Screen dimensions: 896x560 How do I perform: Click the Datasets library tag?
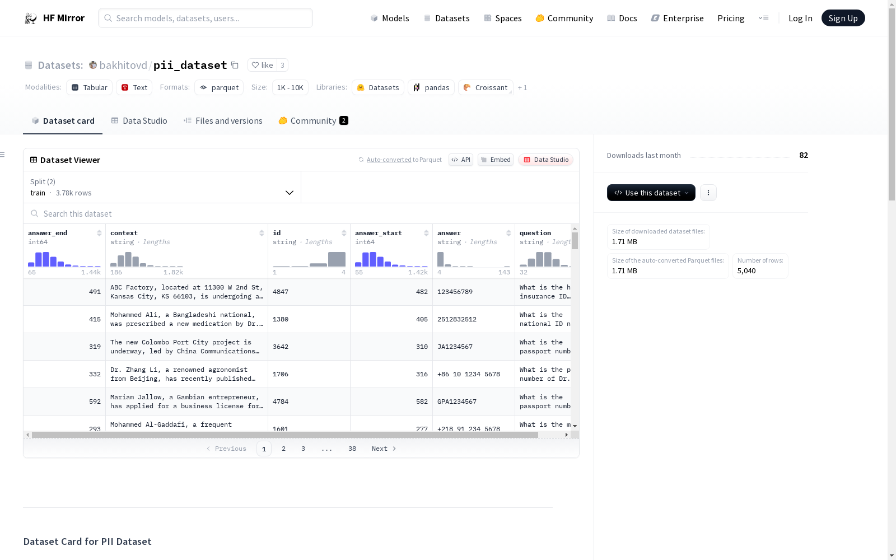tap(378, 87)
